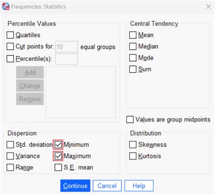Select the Mean checkbox
Image resolution: width=215 pixels, height=195 pixels.
pos(133,35)
